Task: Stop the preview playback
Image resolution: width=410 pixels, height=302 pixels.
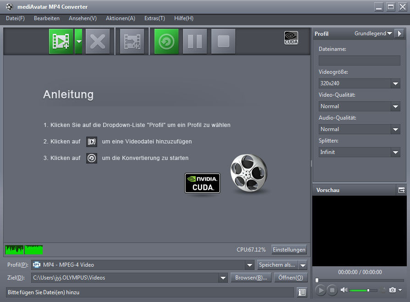Action: pyautogui.click(x=332, y=290)
